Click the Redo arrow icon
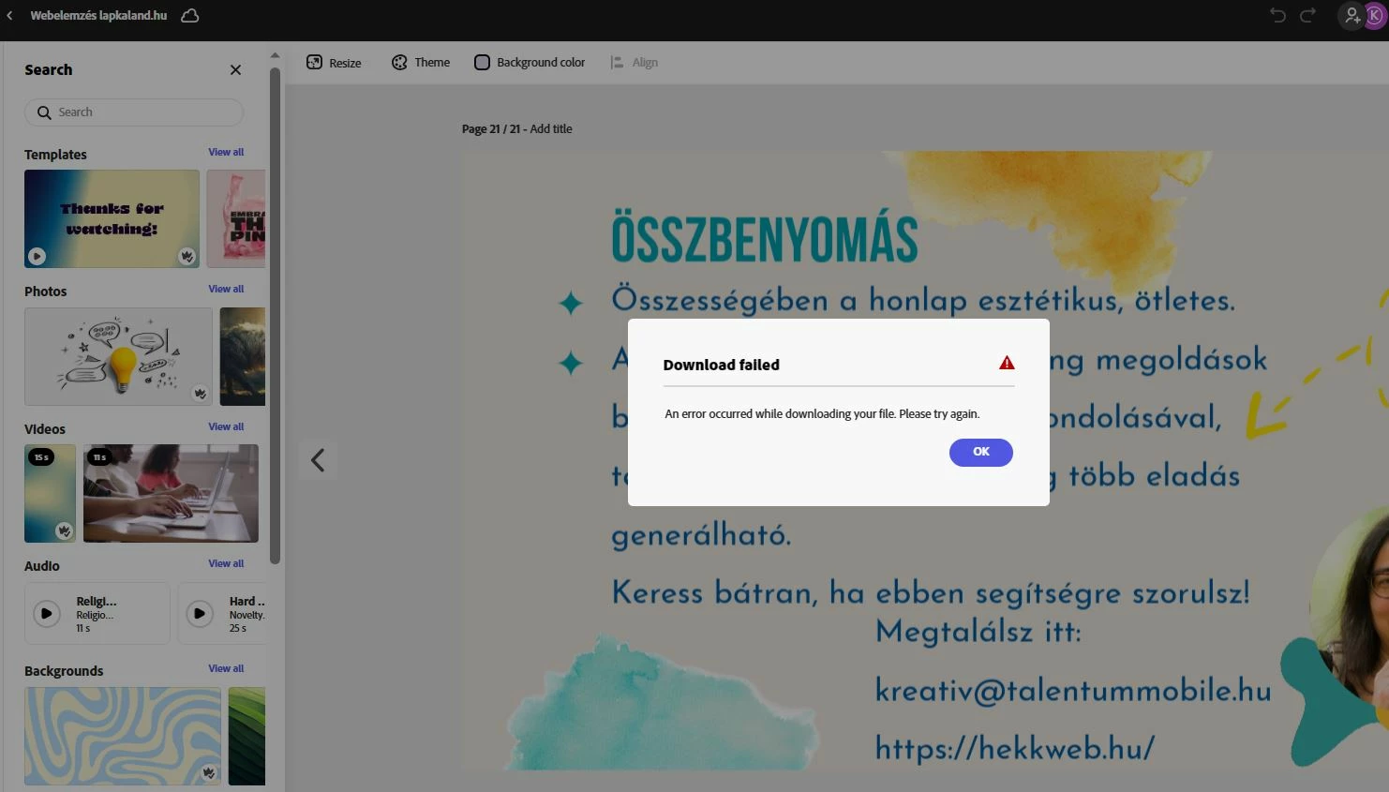The image size is (1389, 792). (1307, 15)
